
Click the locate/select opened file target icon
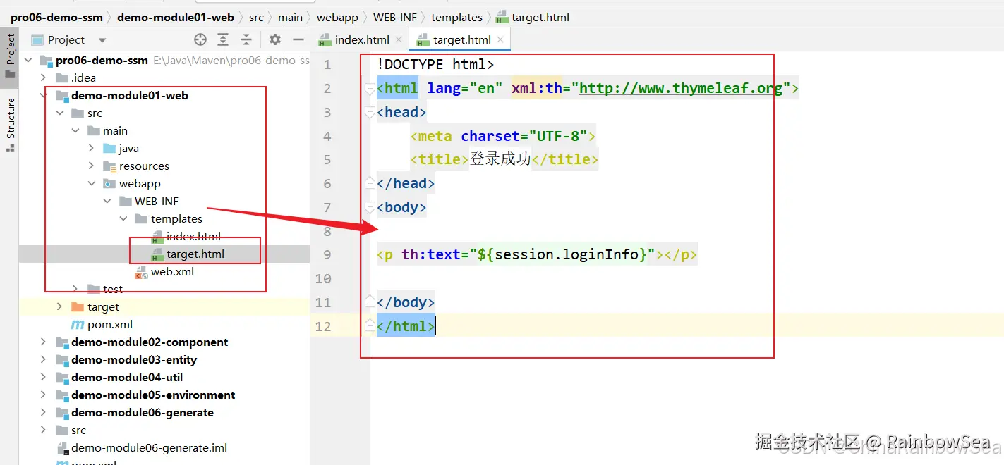click(200, 39)
